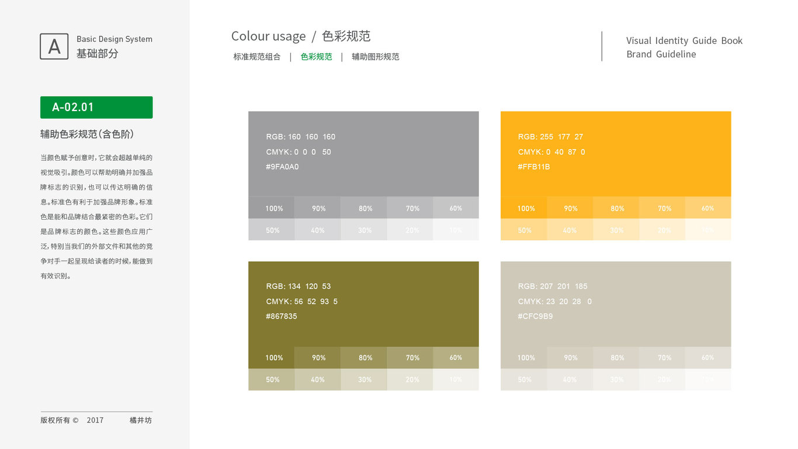Open the 辅助图形规范 tab
The width and height of the screenshot is (798, 449).
pos(376,57)
